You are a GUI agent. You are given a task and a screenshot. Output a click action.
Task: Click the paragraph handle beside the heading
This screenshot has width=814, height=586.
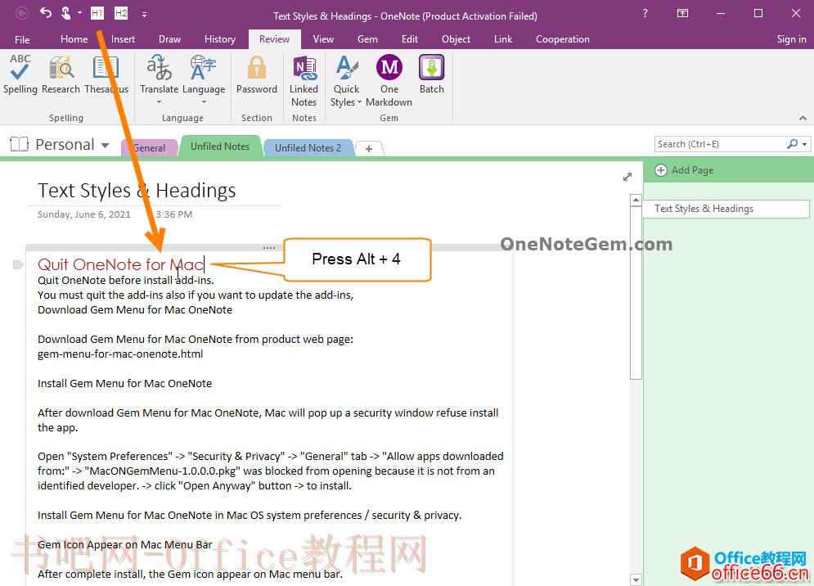(18, 265)
